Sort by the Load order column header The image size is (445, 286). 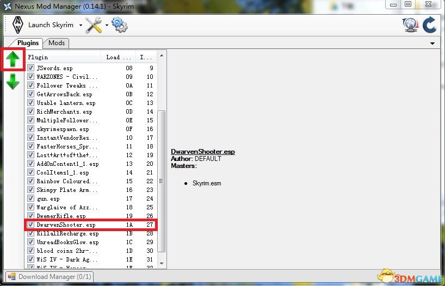tap(119, 57)
